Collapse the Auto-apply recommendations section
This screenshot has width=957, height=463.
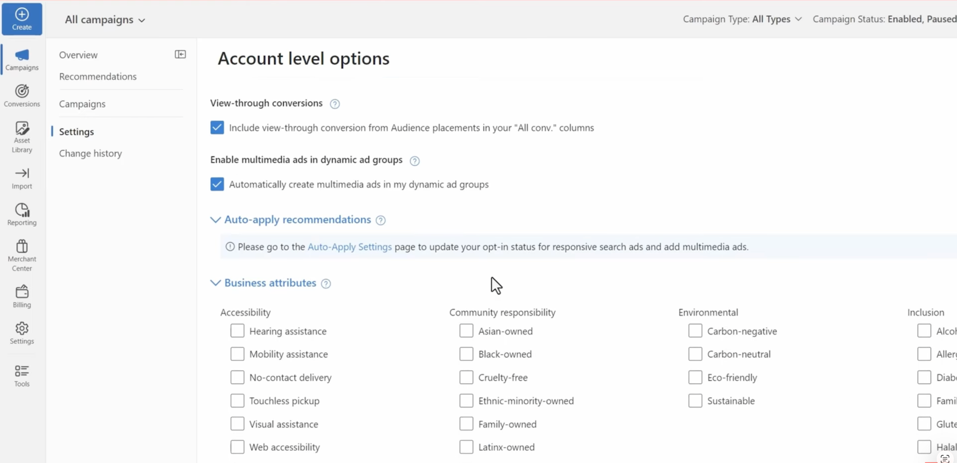(x=215, y=220)
